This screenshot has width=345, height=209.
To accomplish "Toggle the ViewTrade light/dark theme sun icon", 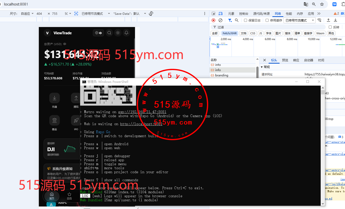I will pos(118,33).
